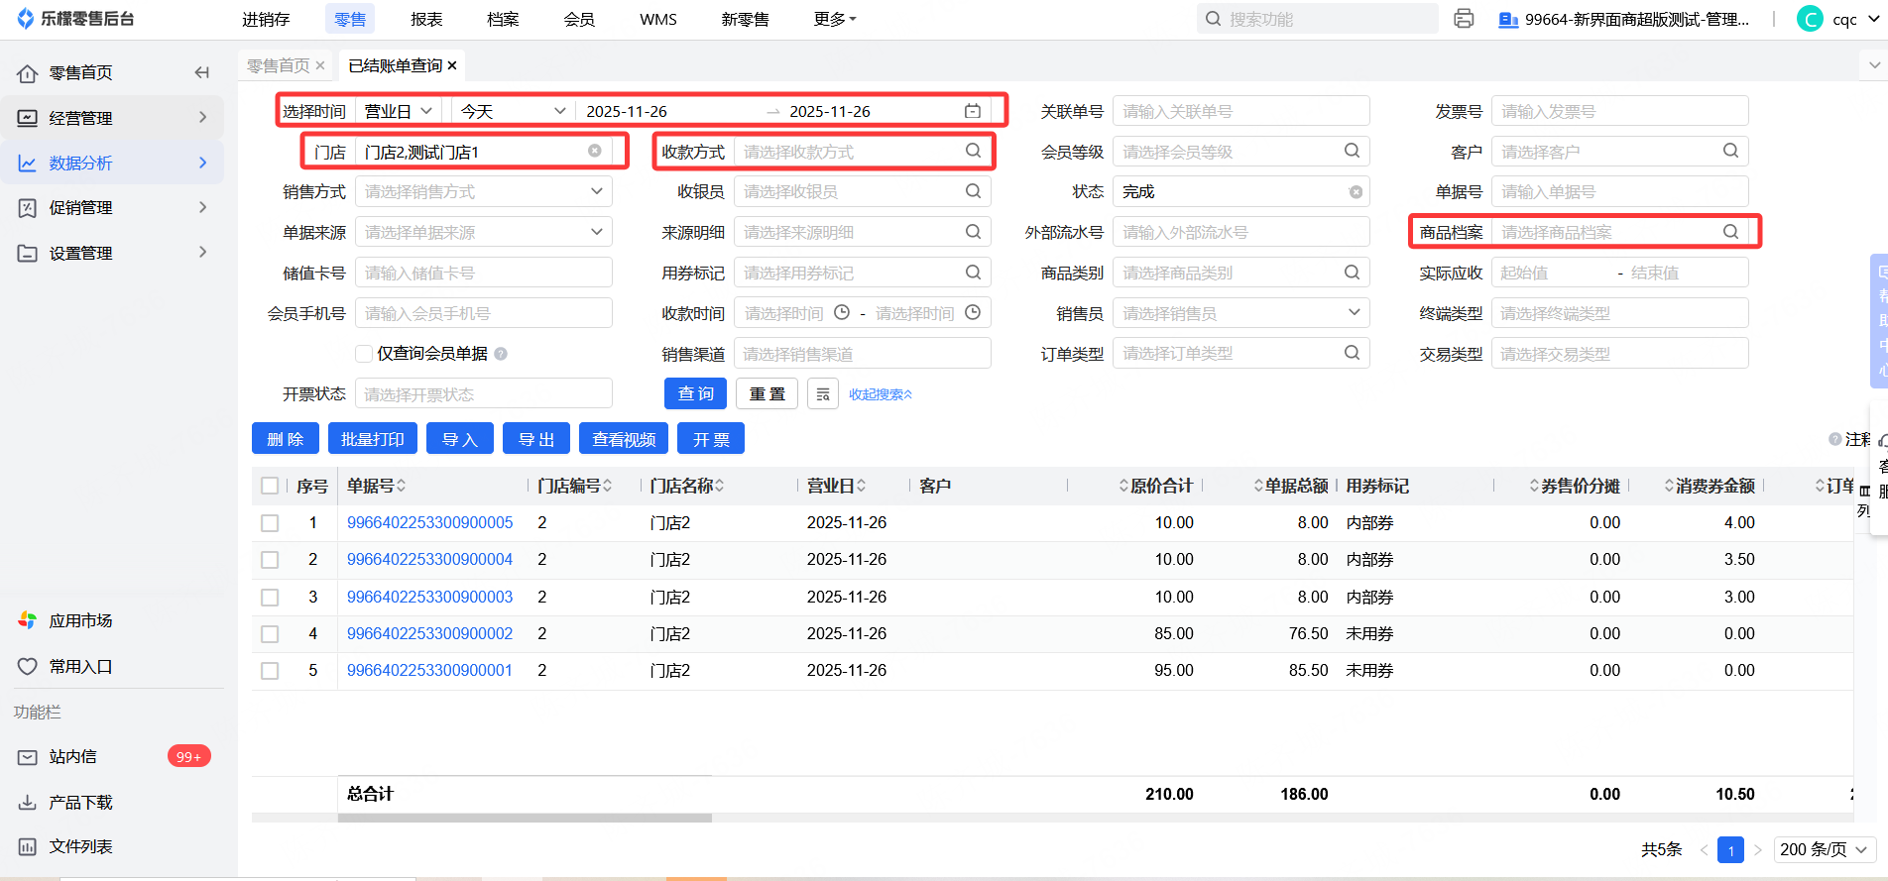Click the printer icon in top bar
Viewport: 1888px width, 881px height.
[x=1464, y=19]
